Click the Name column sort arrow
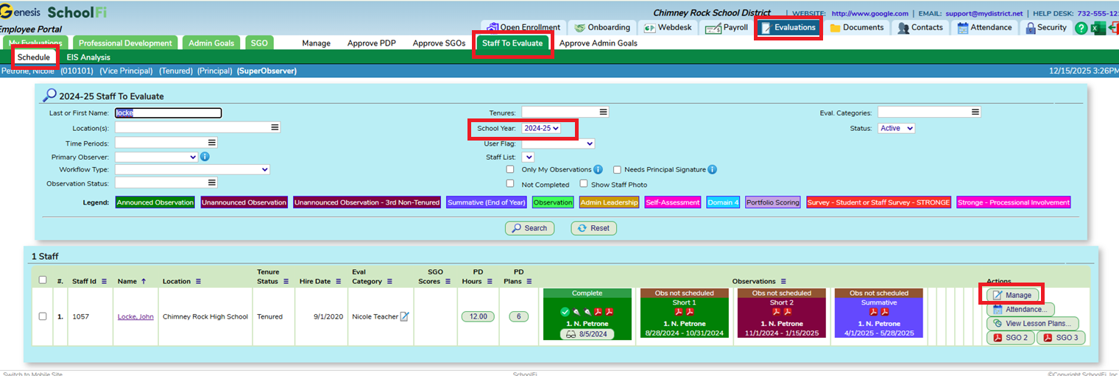This screenshot has height=376, width=1119. click(144, 281)
